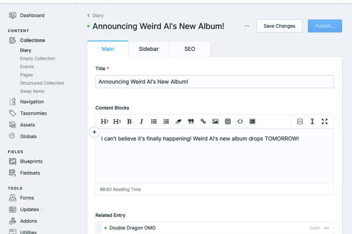352x234 pixels.
Task: Click the Addons icon
Action: click(12, 221)
